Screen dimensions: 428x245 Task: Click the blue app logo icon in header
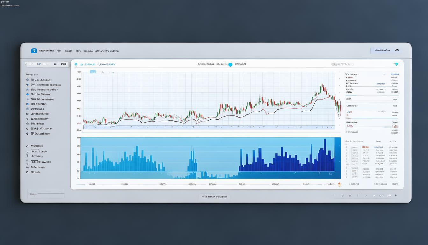[x=34, y=51]
